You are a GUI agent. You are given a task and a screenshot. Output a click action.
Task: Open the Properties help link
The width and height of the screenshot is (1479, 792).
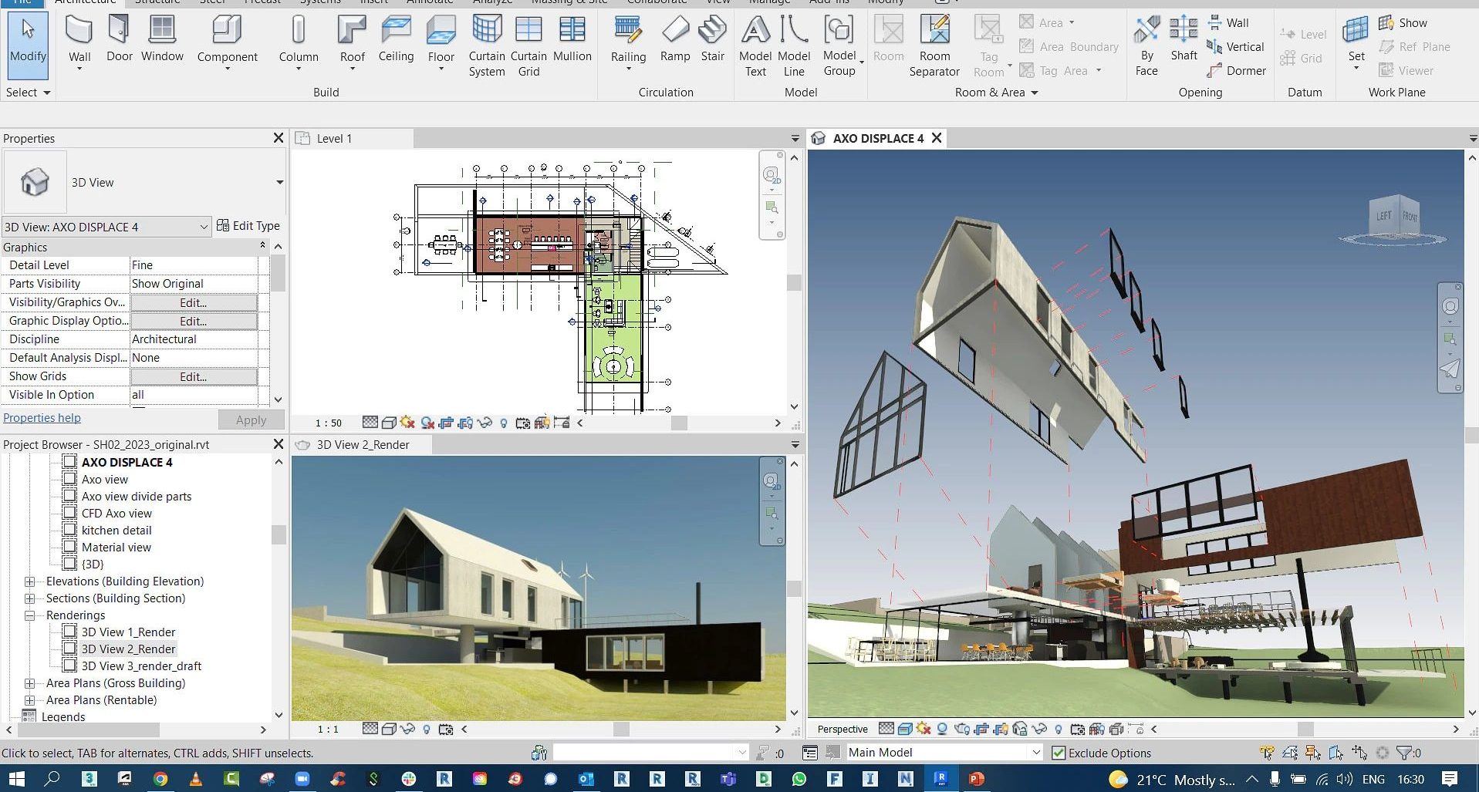click(x=42, y=417)
